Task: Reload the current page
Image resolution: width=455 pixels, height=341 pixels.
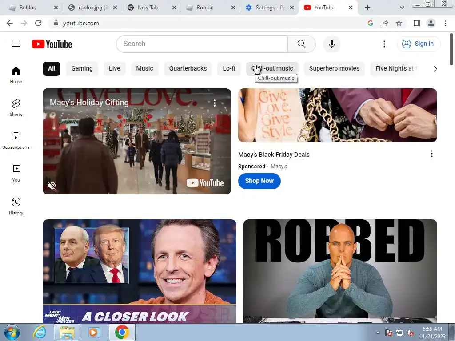Action: [38, 23]
